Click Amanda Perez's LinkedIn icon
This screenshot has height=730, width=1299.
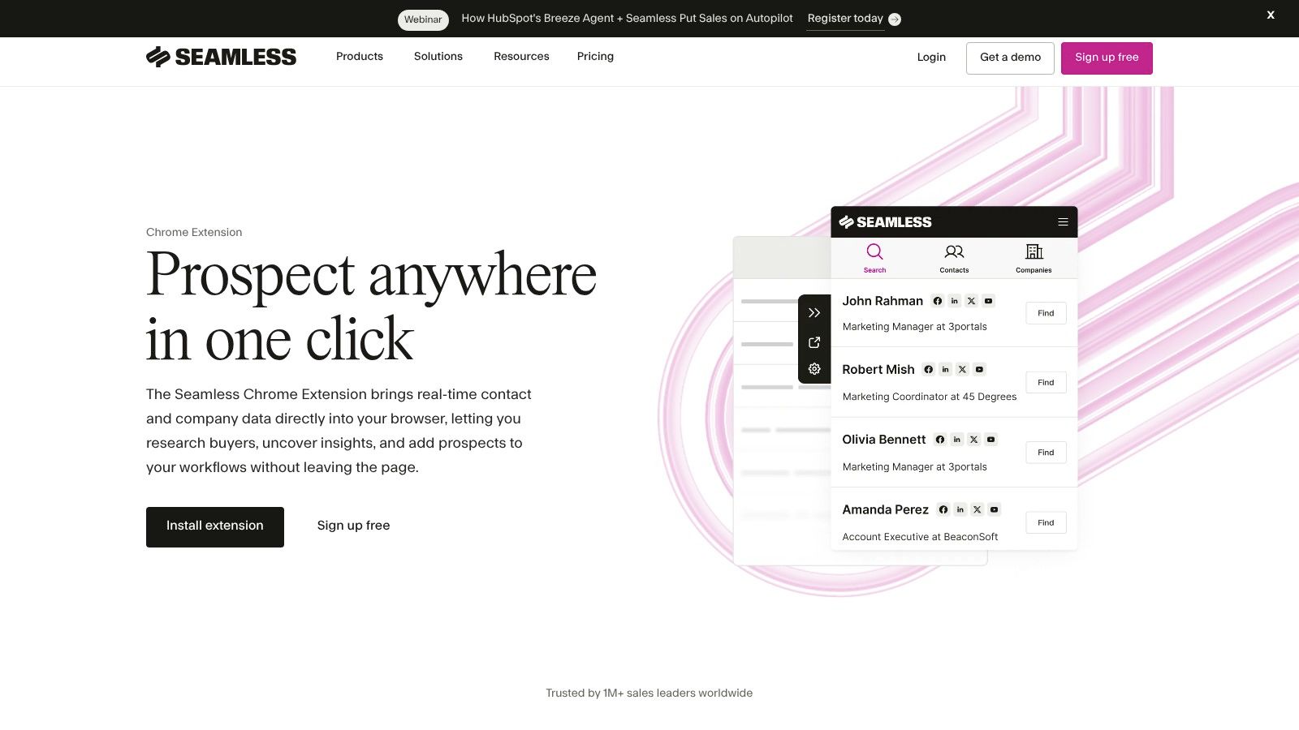pyautogui.click(x=960, y=509)
